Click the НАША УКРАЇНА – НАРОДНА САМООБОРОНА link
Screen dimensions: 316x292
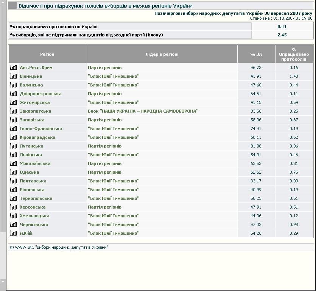pos(143,111)
